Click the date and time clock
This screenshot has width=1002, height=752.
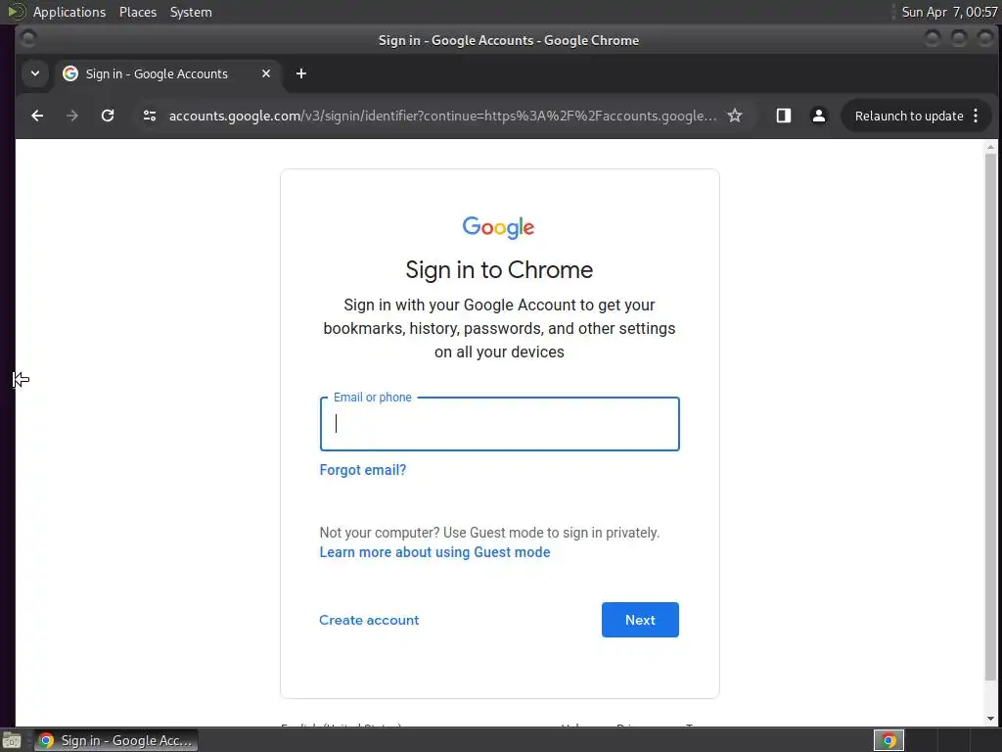[x=949, y=12]
